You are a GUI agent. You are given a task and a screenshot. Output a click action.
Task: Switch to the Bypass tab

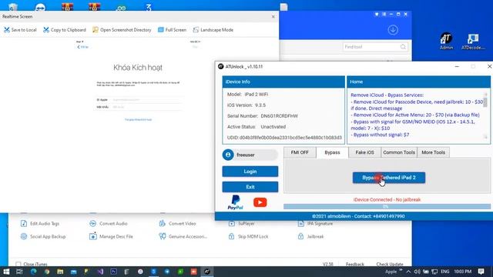[332, 152]
